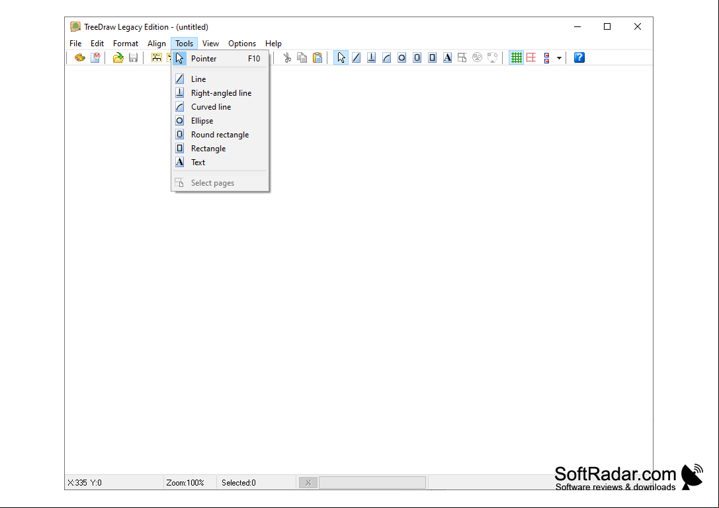Open the Edit menu

pyautogui.click(x=97, y=44)
